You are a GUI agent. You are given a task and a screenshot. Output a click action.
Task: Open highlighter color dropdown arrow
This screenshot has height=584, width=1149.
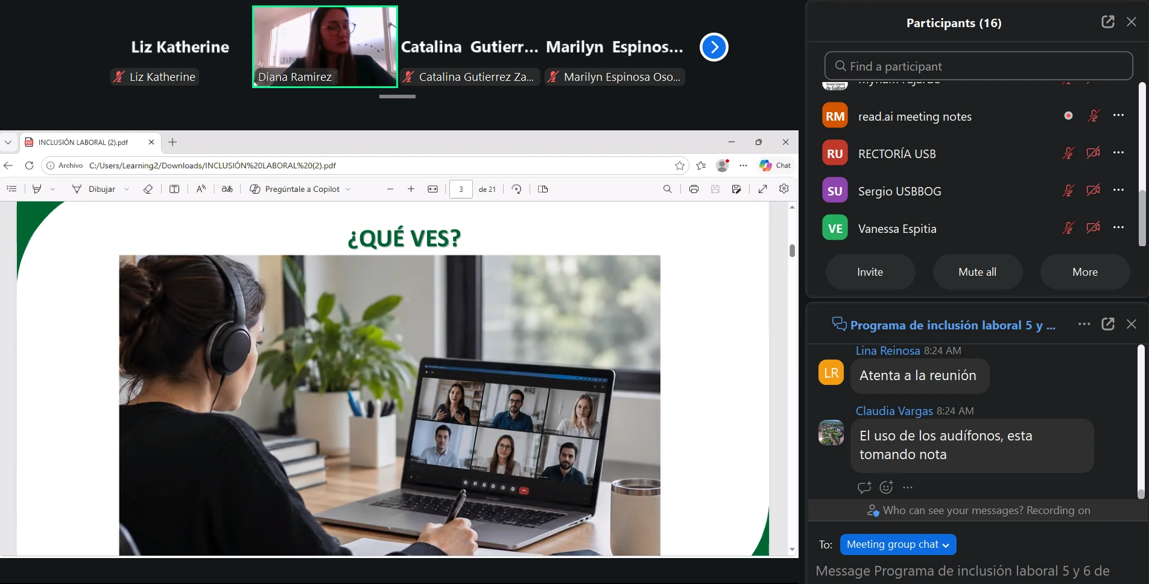tap(52, 189)
